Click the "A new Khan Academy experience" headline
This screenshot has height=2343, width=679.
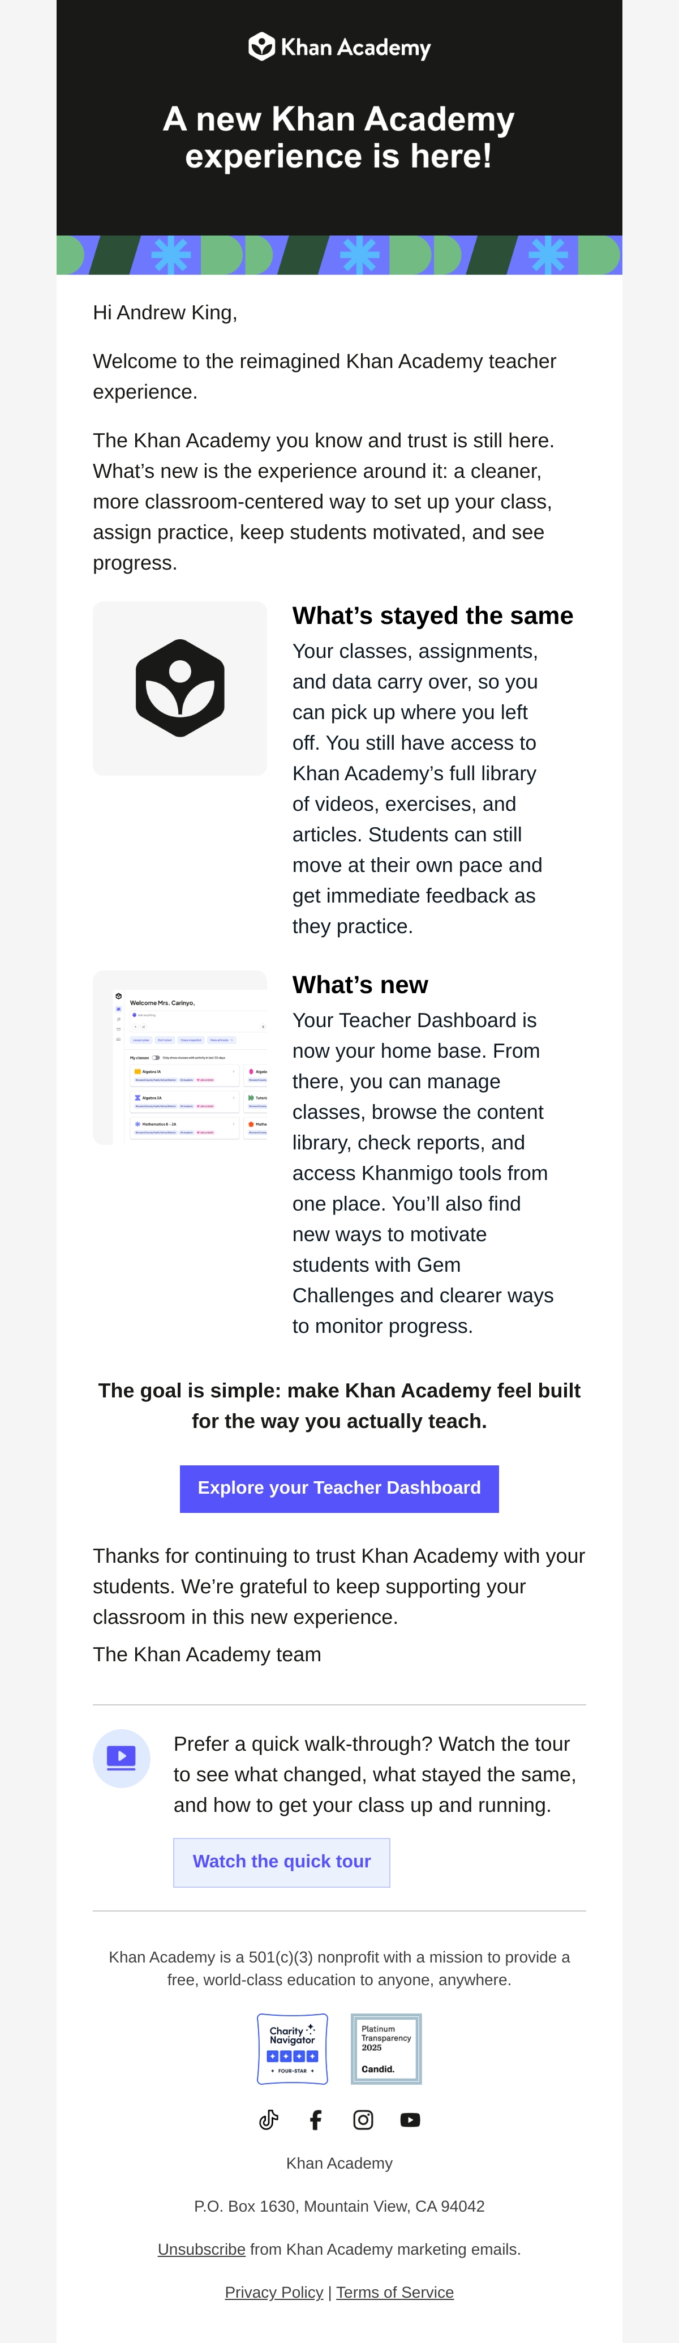[x=339, y=138]
